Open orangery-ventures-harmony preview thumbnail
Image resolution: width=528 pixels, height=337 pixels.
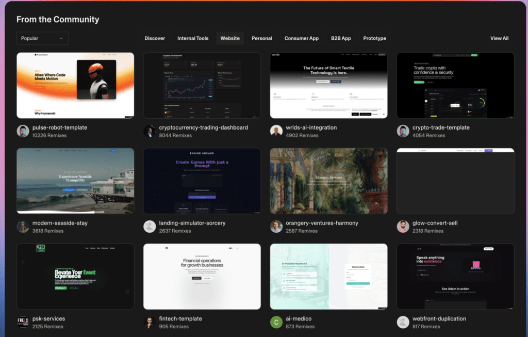[328, 181]
